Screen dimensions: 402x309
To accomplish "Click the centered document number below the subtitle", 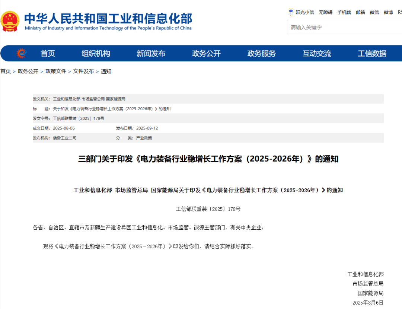I will tap(208, 209).
